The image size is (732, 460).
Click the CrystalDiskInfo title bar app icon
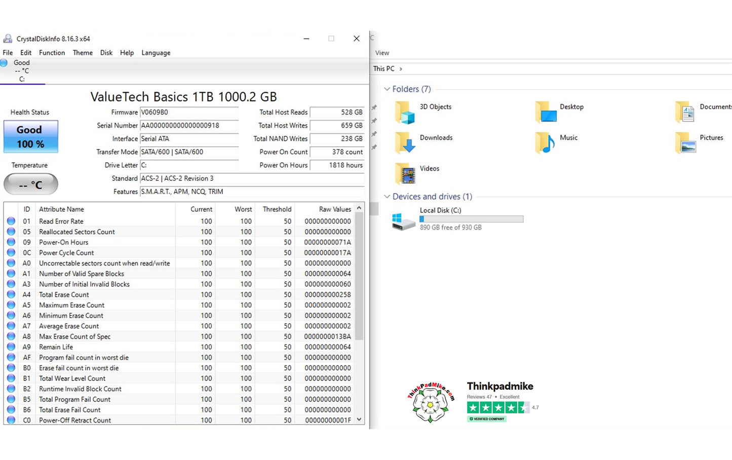click(x=8, y=39)
